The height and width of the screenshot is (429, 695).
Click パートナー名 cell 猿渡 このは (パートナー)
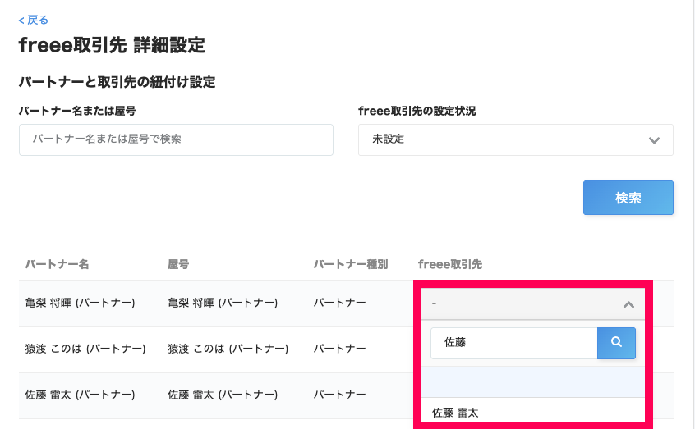point(85,349)
